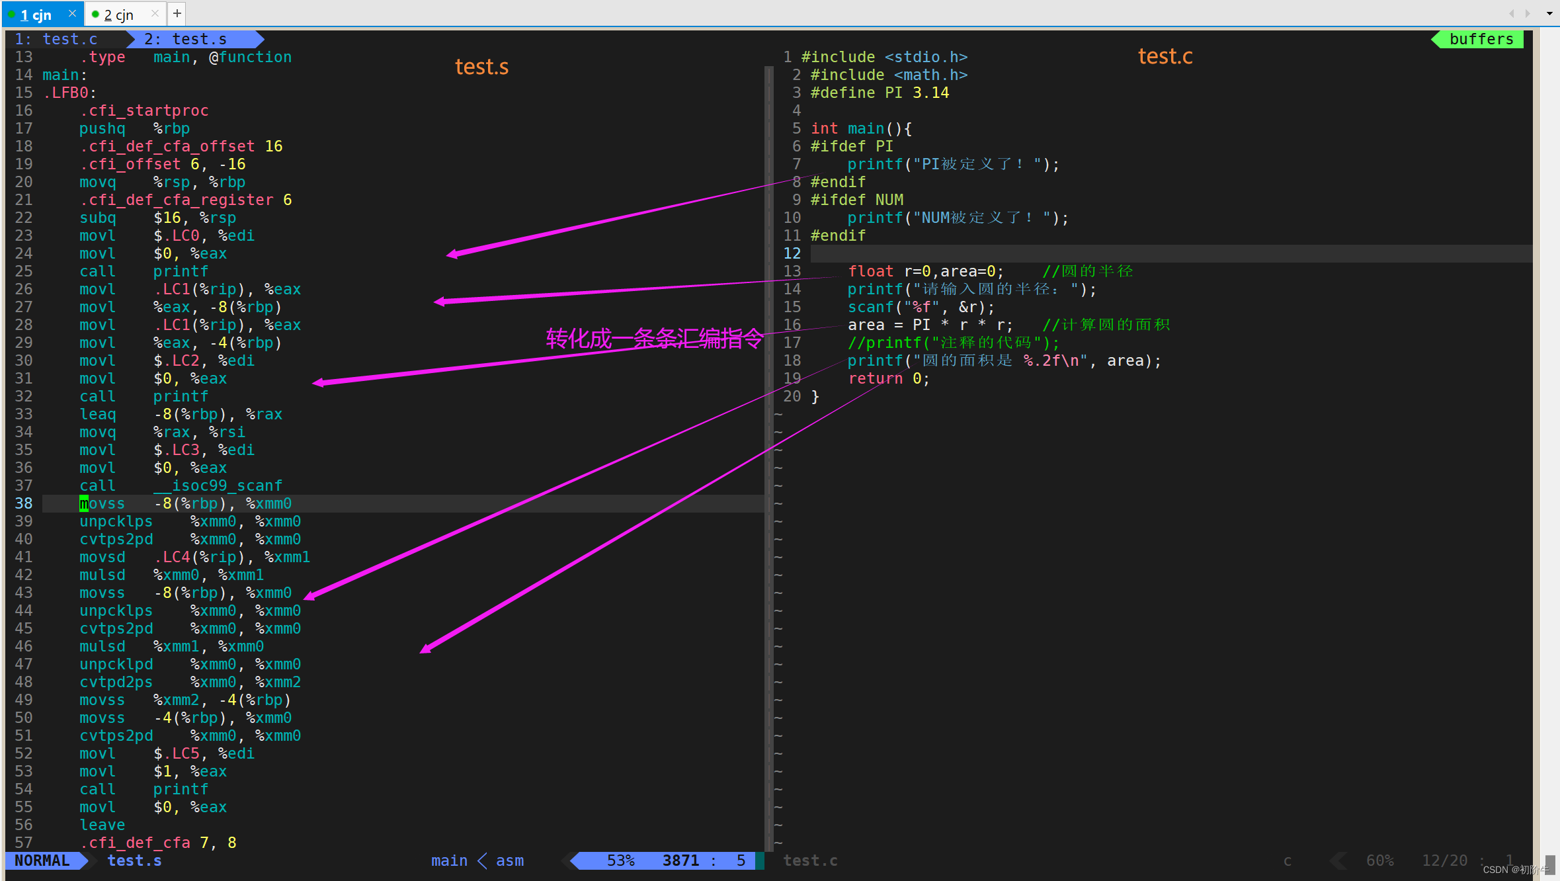The width and height of the screenshot is (1560, 881).
Task: Click 'asm' filetype in status line
Action: [x=510, y=860]
